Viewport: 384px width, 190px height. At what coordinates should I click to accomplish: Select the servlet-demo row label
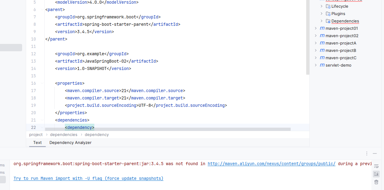click(x=339, y=65)
